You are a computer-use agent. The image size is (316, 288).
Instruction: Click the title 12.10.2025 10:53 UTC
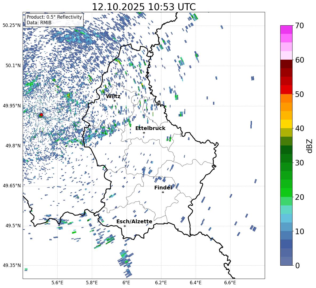click(144, 7)
